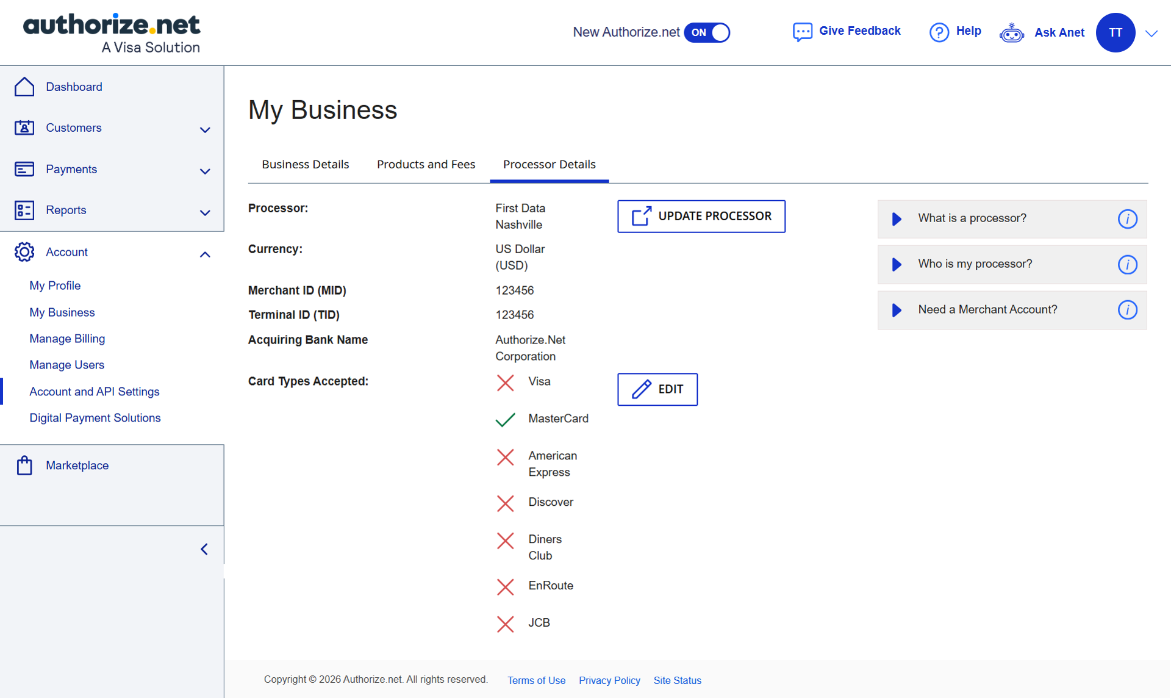This screenshot has width=1171, height=698.
Task: Click the US Dollar (USD) currency value
Action: tap(520, 257)
